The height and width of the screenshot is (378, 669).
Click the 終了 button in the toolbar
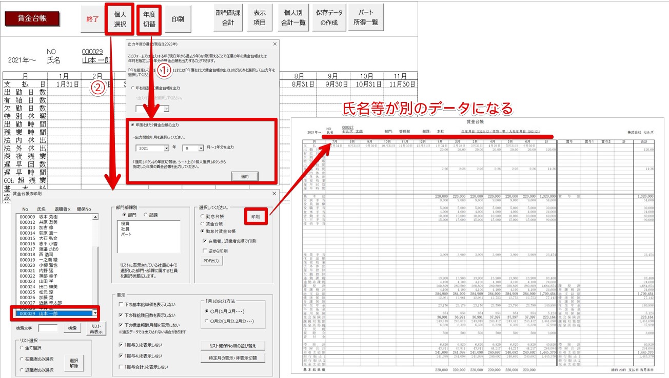pyautogui.click(x=92, y=19)
